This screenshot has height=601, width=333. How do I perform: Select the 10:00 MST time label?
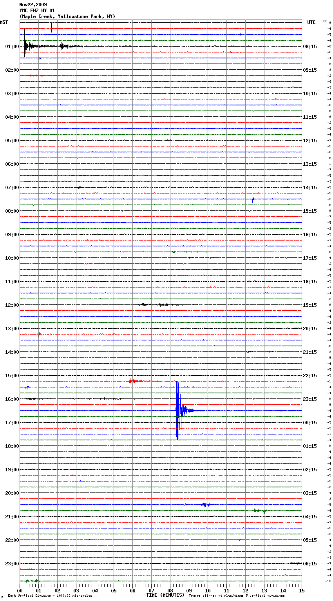coord(12,258)
